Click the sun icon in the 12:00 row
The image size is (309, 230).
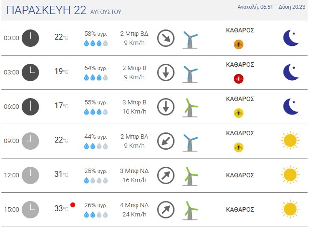pos(290,174)
